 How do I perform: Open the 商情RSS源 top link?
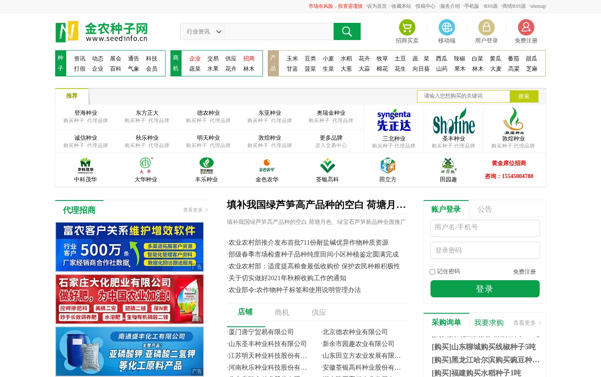pos(514,6)
